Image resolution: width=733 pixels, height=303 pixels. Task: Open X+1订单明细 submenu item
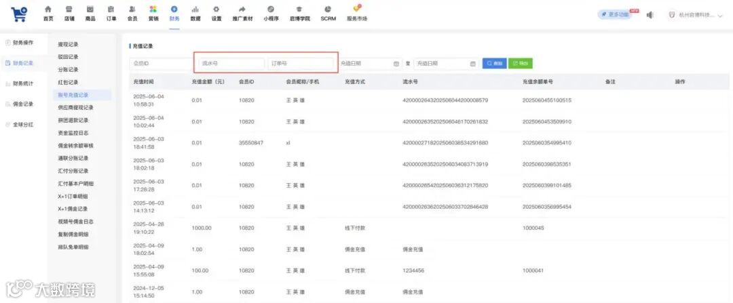73,196
